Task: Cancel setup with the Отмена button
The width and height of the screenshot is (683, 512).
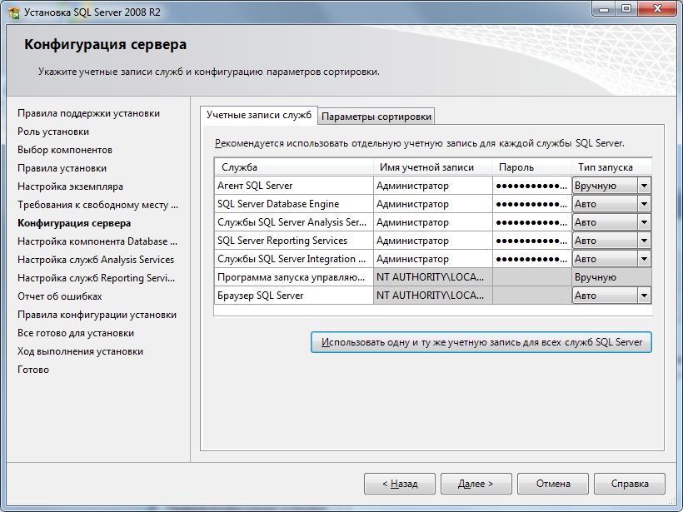Action: click(553, 484)
